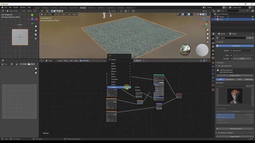The image size is (255, 143).
Task: Choose Frame from the Layout submenu
Action: click(137, 87)
